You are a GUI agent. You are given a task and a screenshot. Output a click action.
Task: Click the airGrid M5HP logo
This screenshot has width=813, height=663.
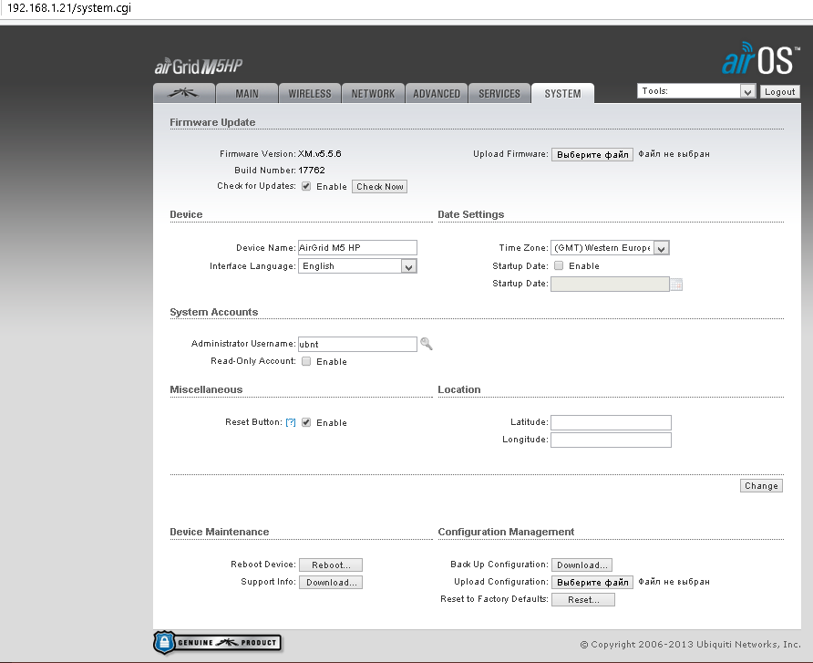click(199, 67)
